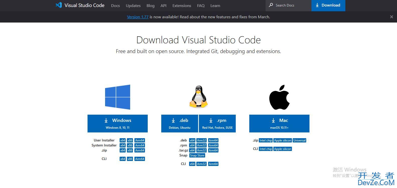
Task: Open the API navigation link
Action: (164, 6)
